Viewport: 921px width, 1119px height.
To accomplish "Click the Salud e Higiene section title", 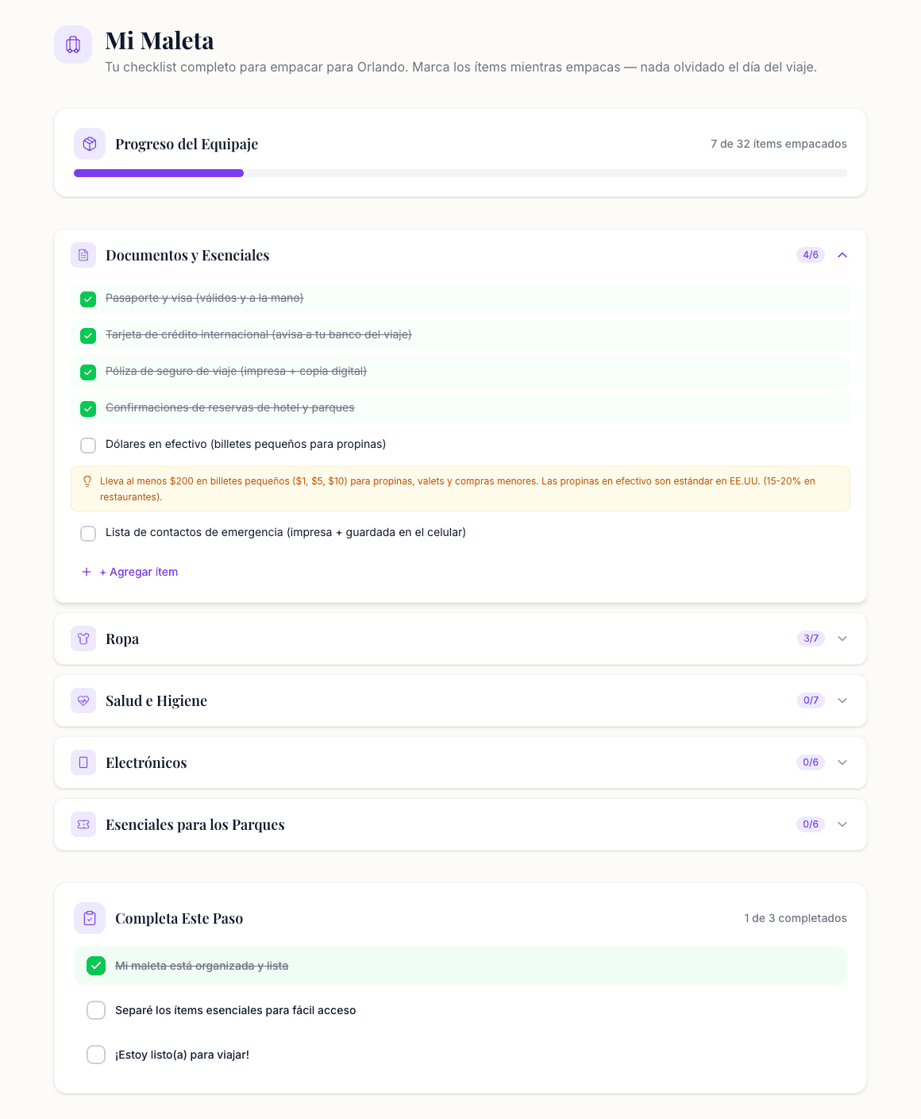I will coord(156,700).
